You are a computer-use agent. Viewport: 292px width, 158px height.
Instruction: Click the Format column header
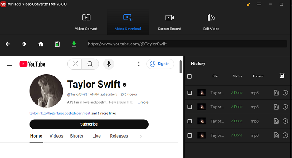pos(258,76)
